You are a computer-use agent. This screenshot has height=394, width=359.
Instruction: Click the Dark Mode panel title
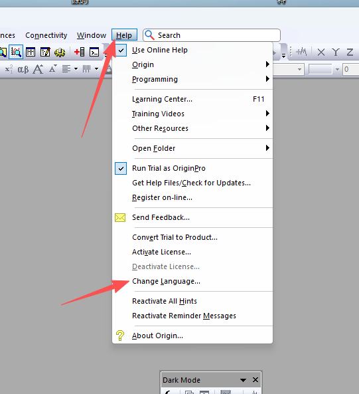181,380
